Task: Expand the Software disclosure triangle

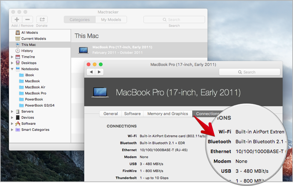Action: (12, 124)
